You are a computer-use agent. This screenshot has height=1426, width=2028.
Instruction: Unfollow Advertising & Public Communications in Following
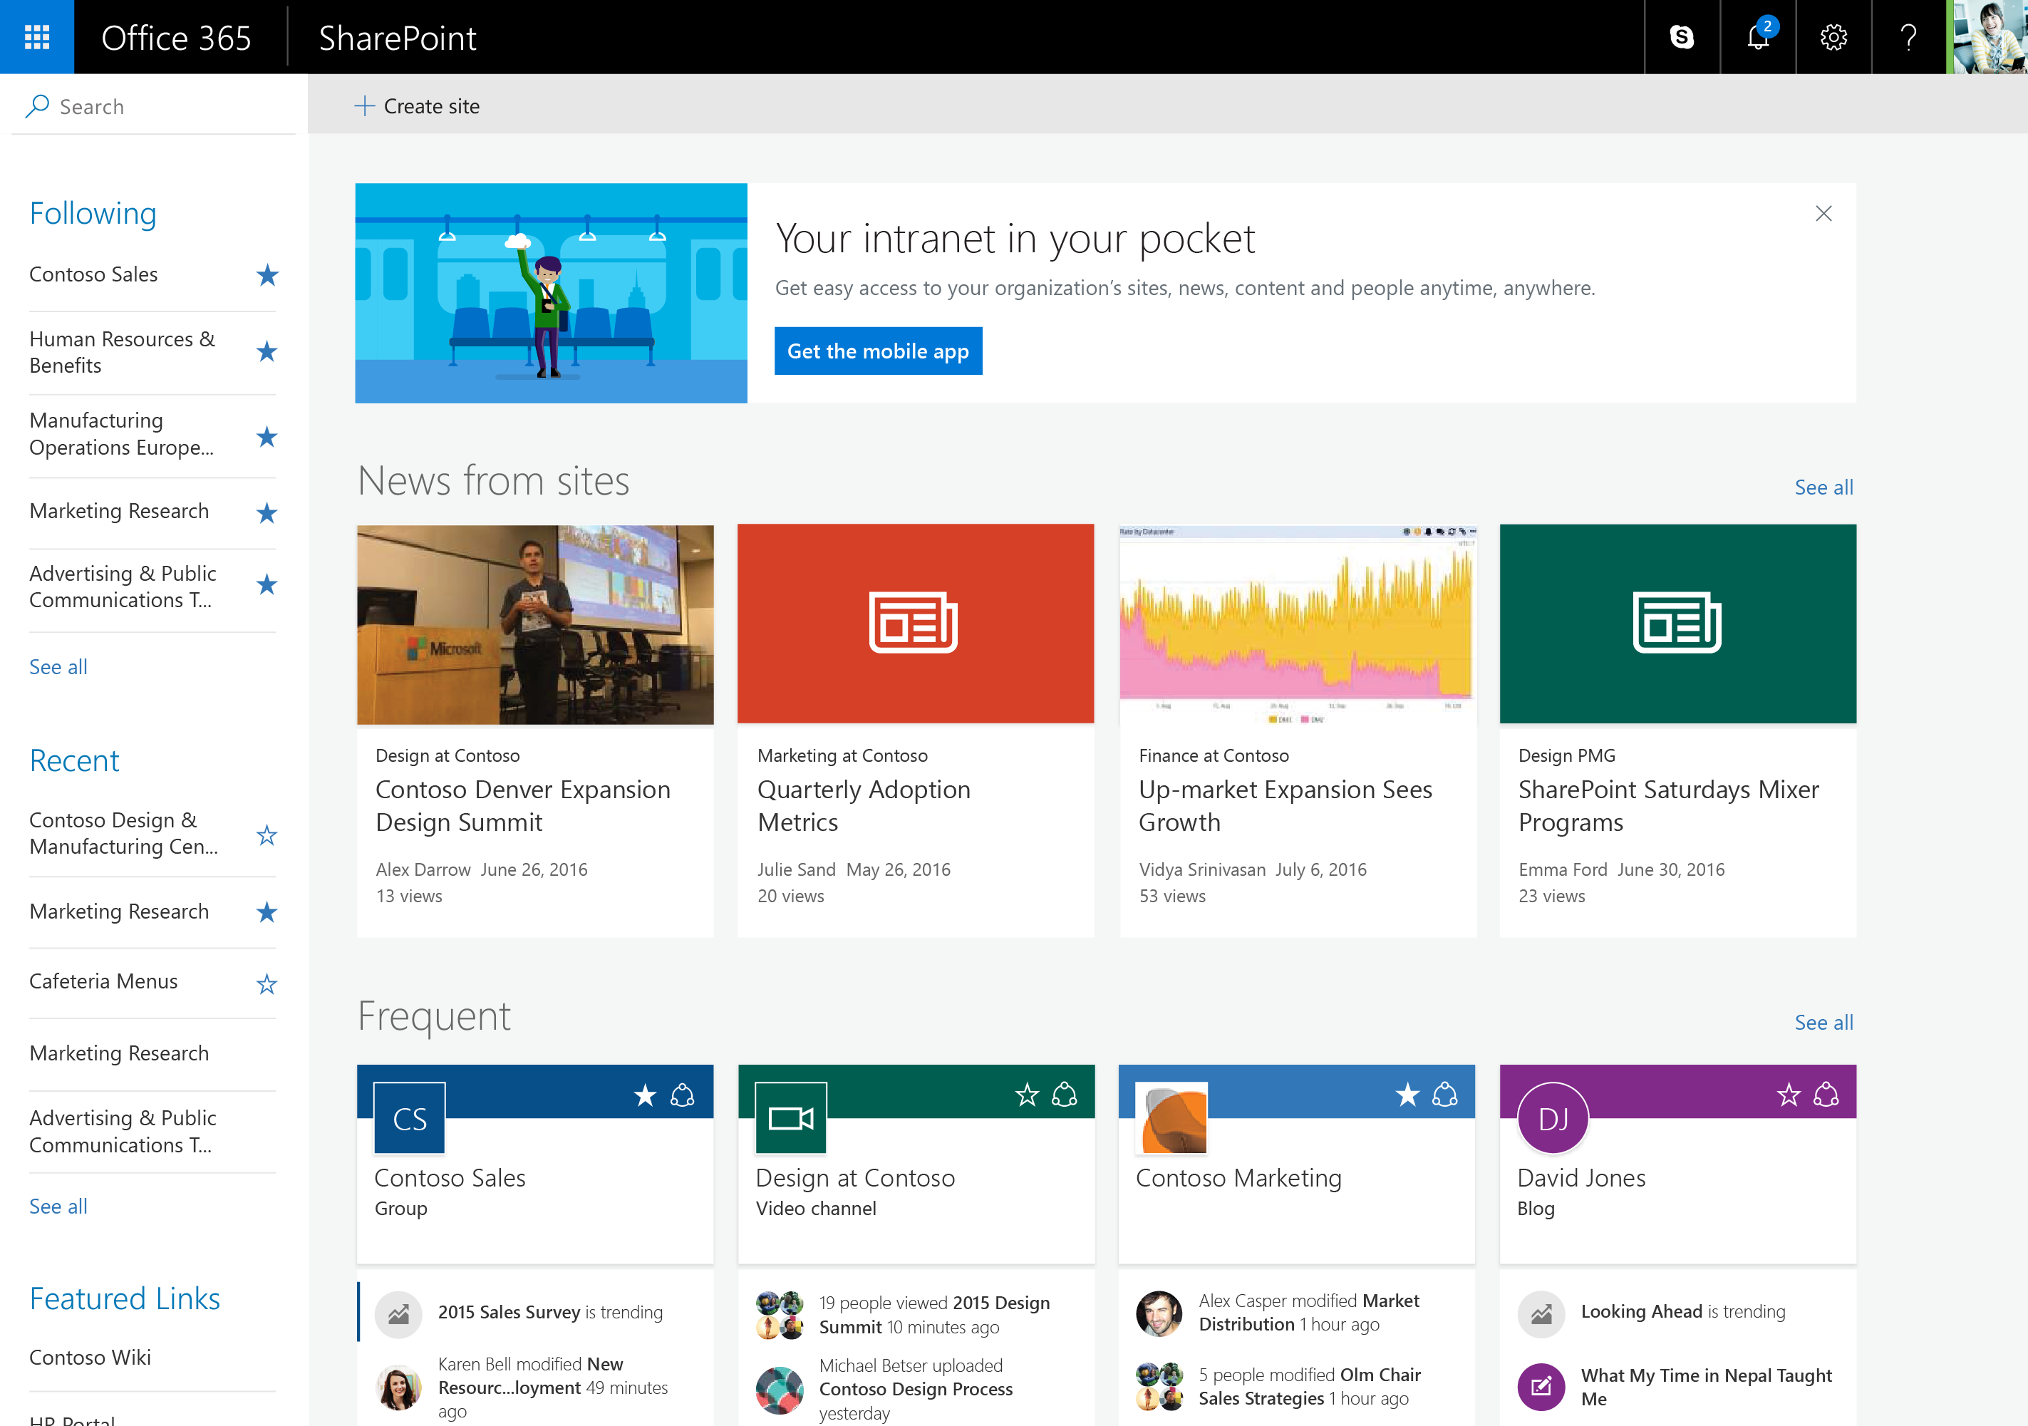(267, 585)
